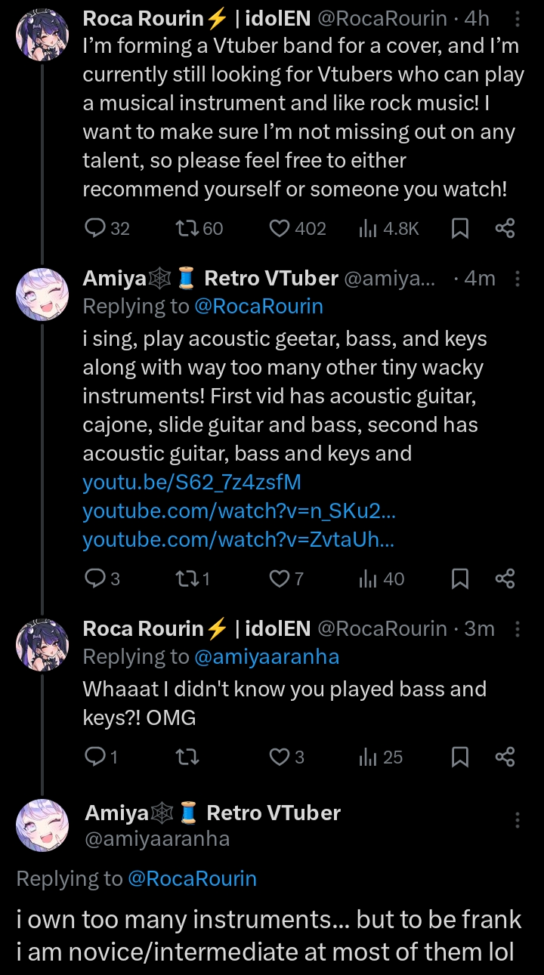Like Amiya's tweet with 7 likes
Viewport: 544px width, 975px height.
(x=280, y=579)
